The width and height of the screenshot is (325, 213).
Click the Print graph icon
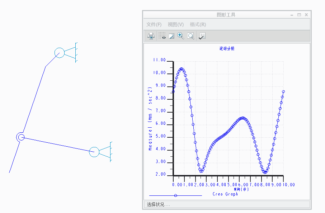pos(151,36)
